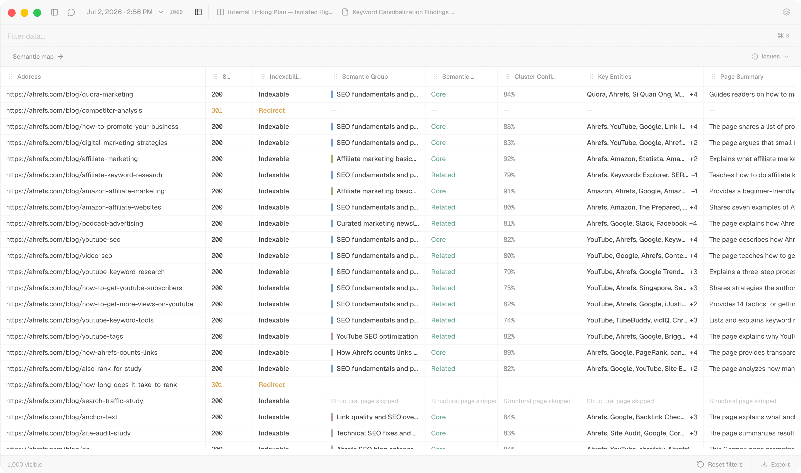Click the 1,000 visible status text
801x473 pixels.
click(x=24, y=464)
